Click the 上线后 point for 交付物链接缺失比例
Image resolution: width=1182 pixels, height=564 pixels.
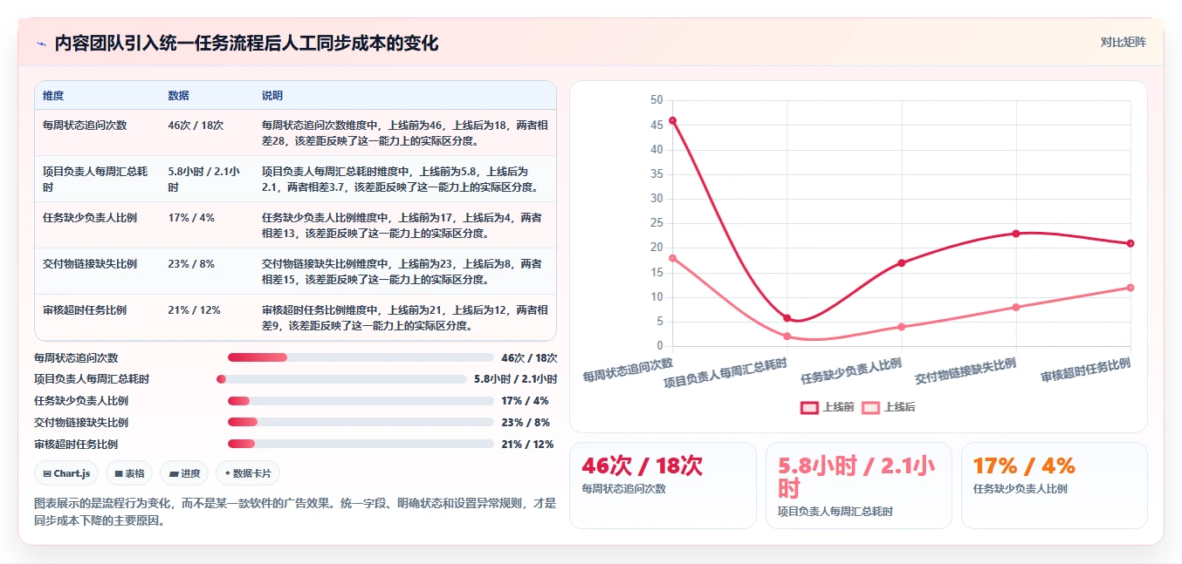click(1016, 307)
